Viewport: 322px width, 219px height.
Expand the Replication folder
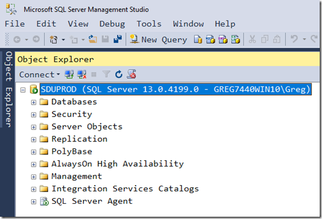click(33, 139)
